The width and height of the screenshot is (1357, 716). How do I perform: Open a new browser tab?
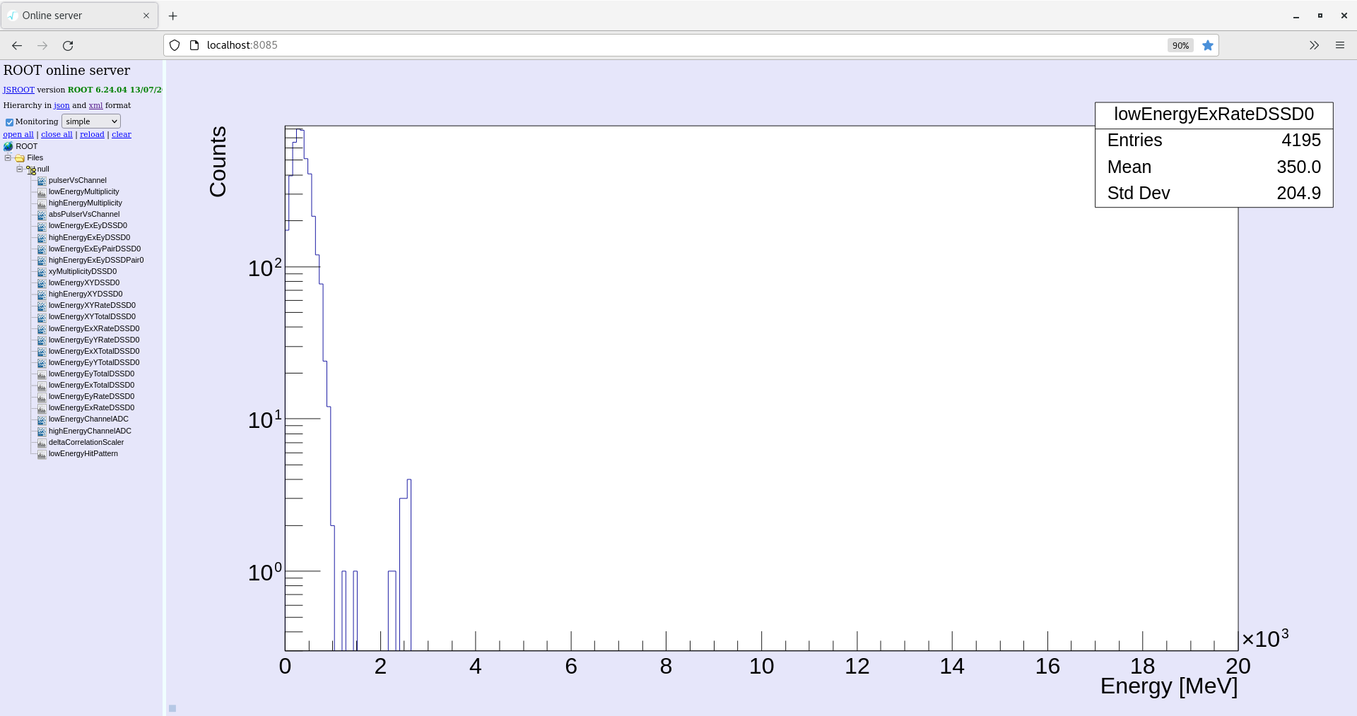click(x=173, y=16)
